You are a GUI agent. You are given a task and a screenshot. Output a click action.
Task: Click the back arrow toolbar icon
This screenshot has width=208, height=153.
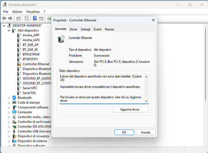point(4,18)
